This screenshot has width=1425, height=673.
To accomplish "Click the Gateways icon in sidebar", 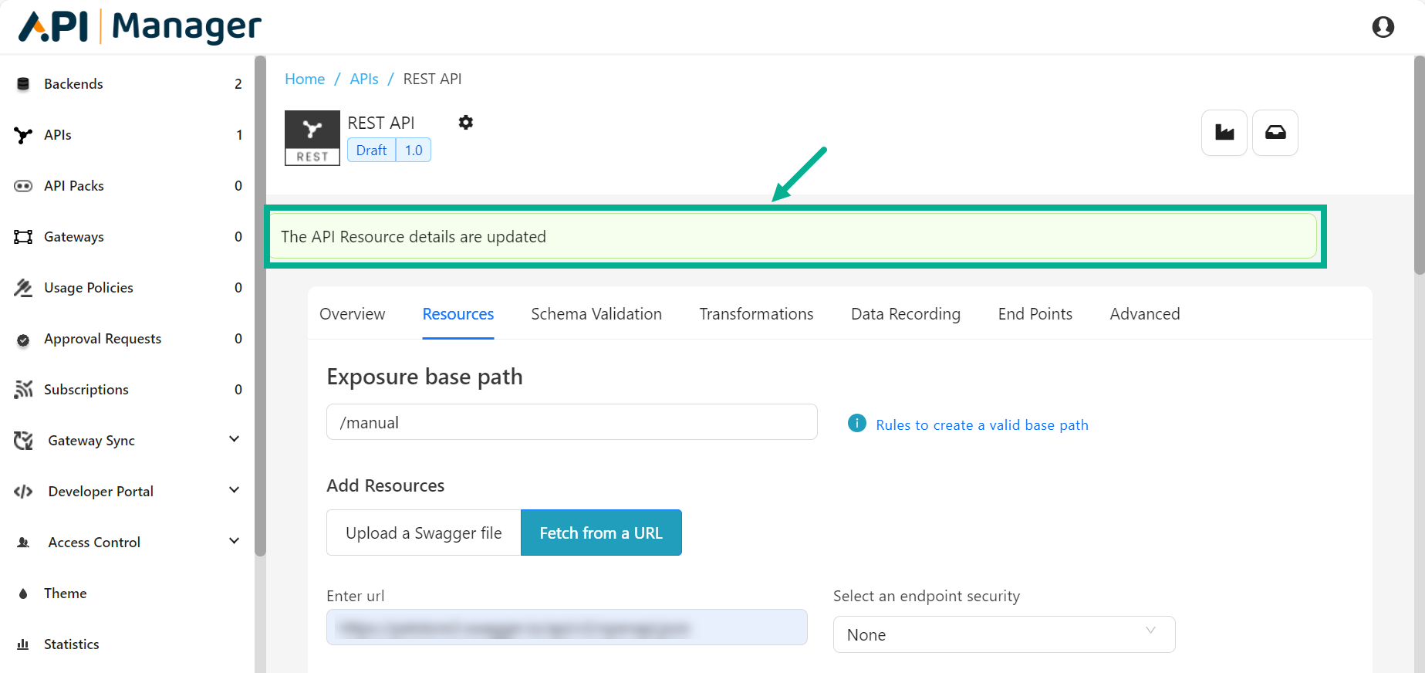I will (23, 237).
